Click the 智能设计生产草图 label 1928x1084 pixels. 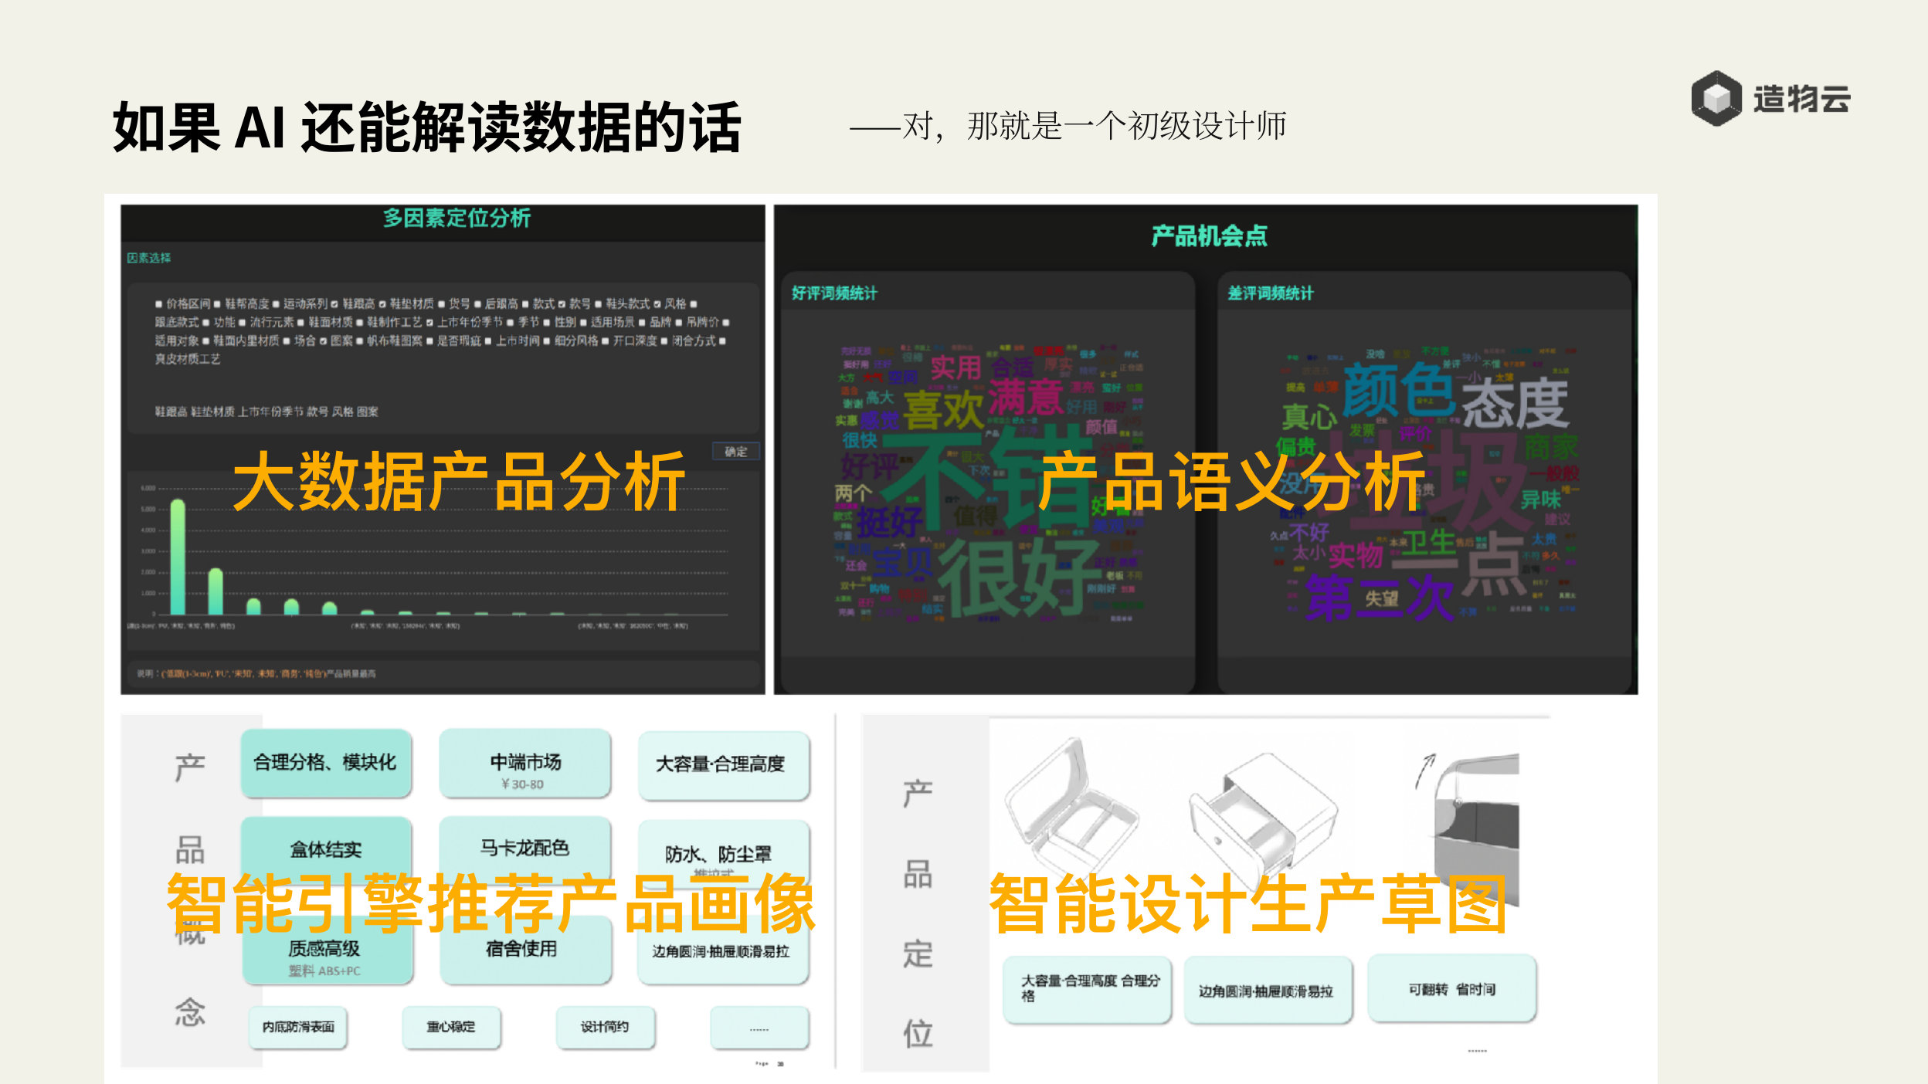[x=1247, y=903]
